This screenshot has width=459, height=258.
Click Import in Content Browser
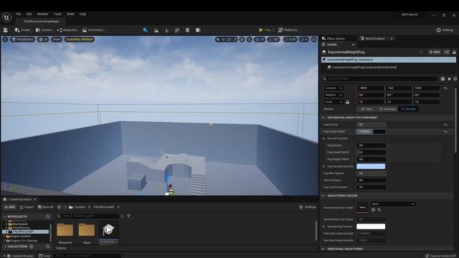pyautogui.click(x=27, y=207)
